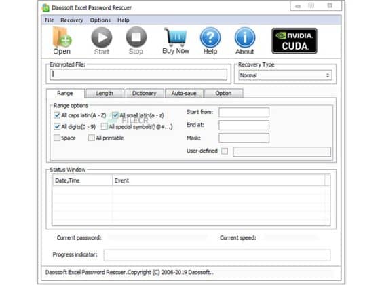The image size is (380, 285).
Task: Enable All special symbols checkbox
Action: click(x=104, y=126)
